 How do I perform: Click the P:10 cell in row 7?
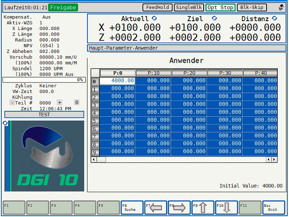[x=153, y=136]
